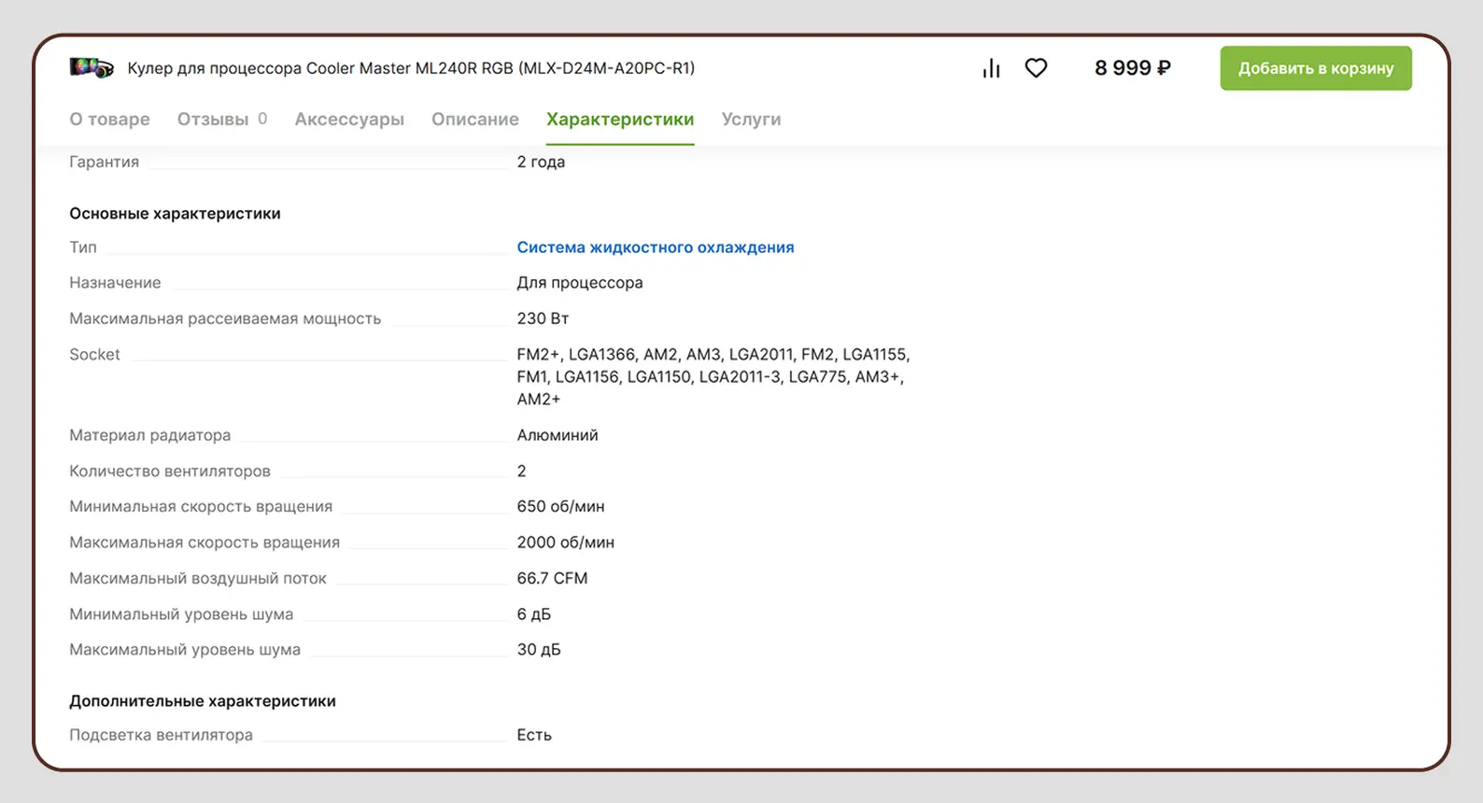
Task: Open the 'Услуги' tab
Action: (751, 120)
